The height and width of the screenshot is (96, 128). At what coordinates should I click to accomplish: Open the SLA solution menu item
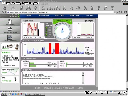click(x=90, y=15)
